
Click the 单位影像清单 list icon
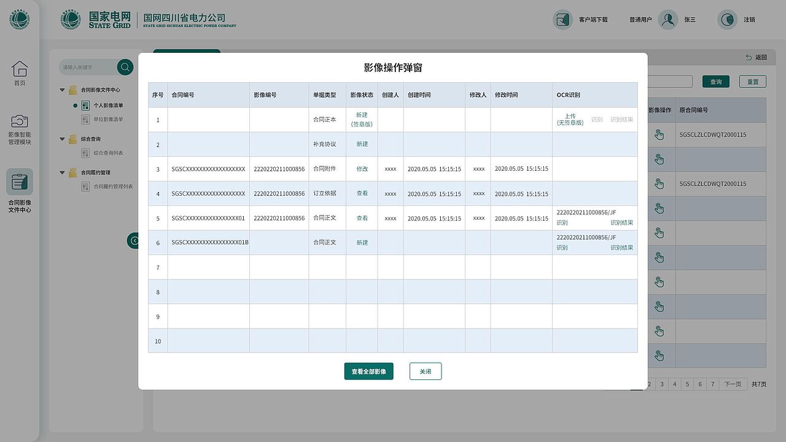coord(86,119)
